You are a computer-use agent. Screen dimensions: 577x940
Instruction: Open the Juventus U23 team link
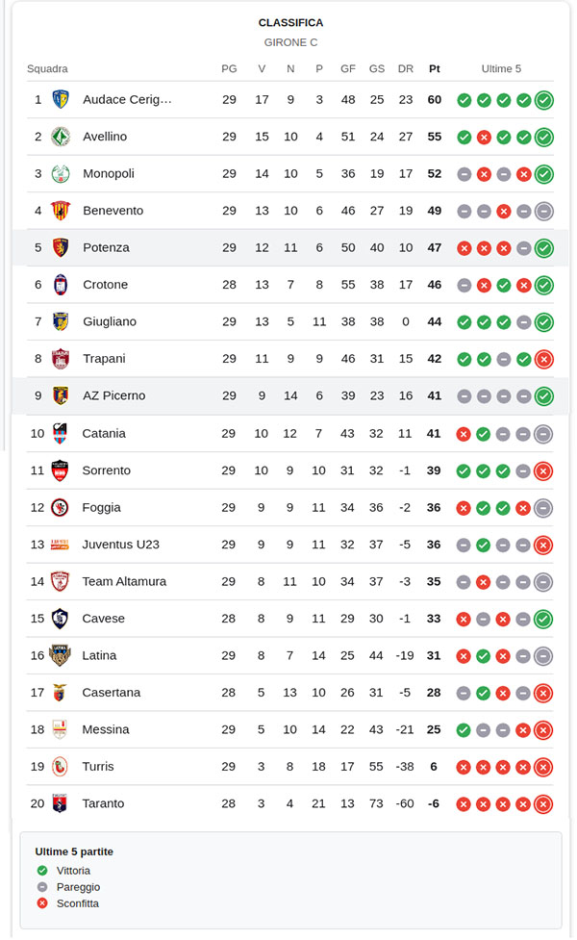point(120,545)
